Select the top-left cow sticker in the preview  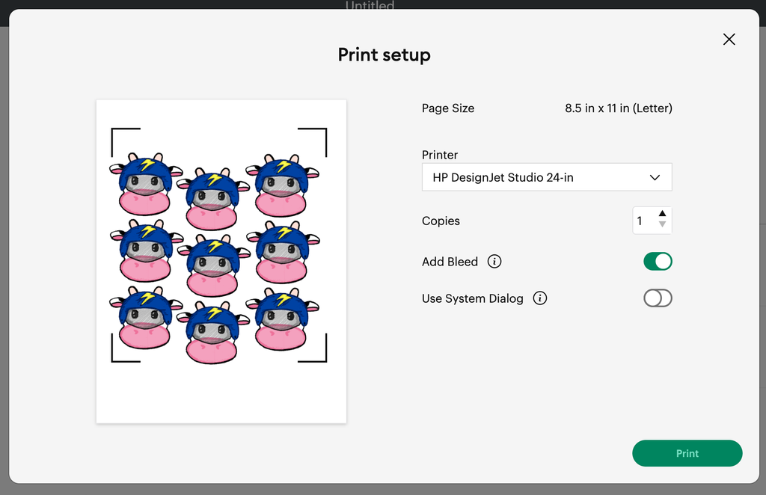pyautogui.click(x=145, y=184)
